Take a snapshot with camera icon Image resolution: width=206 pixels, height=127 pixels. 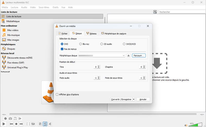click(x=10, y=119)
